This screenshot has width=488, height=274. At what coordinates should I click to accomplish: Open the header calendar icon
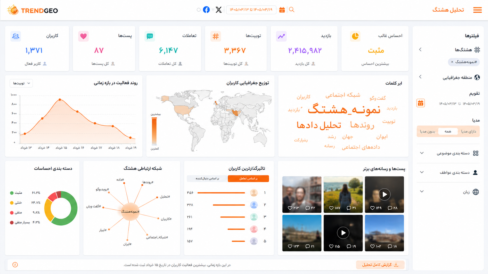tap(282, 10)
